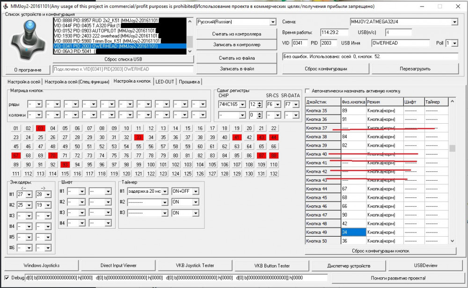Open the CHIP dropdown set to 74HC165
Image resolution: width=468 pixels, height=288 pixels.
(x=242, y=105)
